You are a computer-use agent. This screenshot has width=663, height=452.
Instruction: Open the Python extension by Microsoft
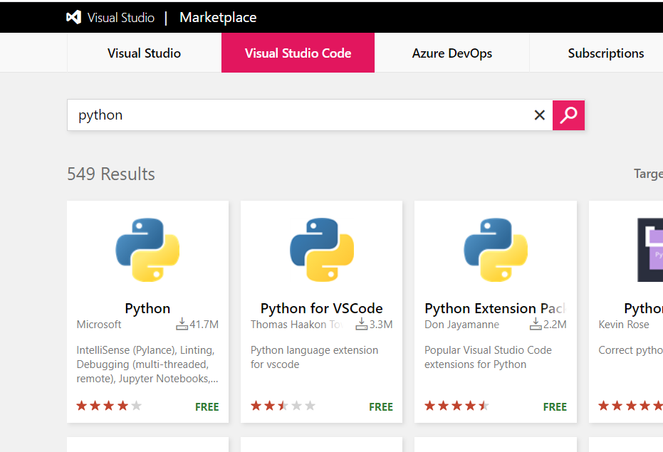pos(147,308)
